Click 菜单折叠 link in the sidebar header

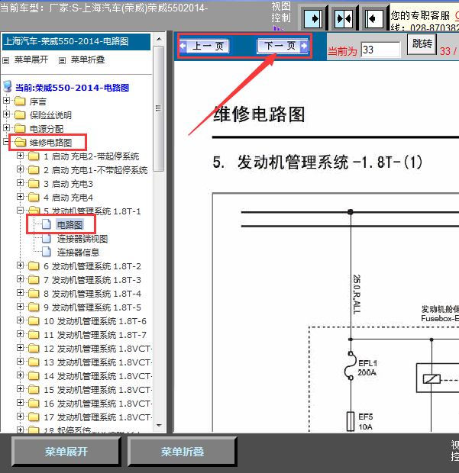tap(88, 60)
